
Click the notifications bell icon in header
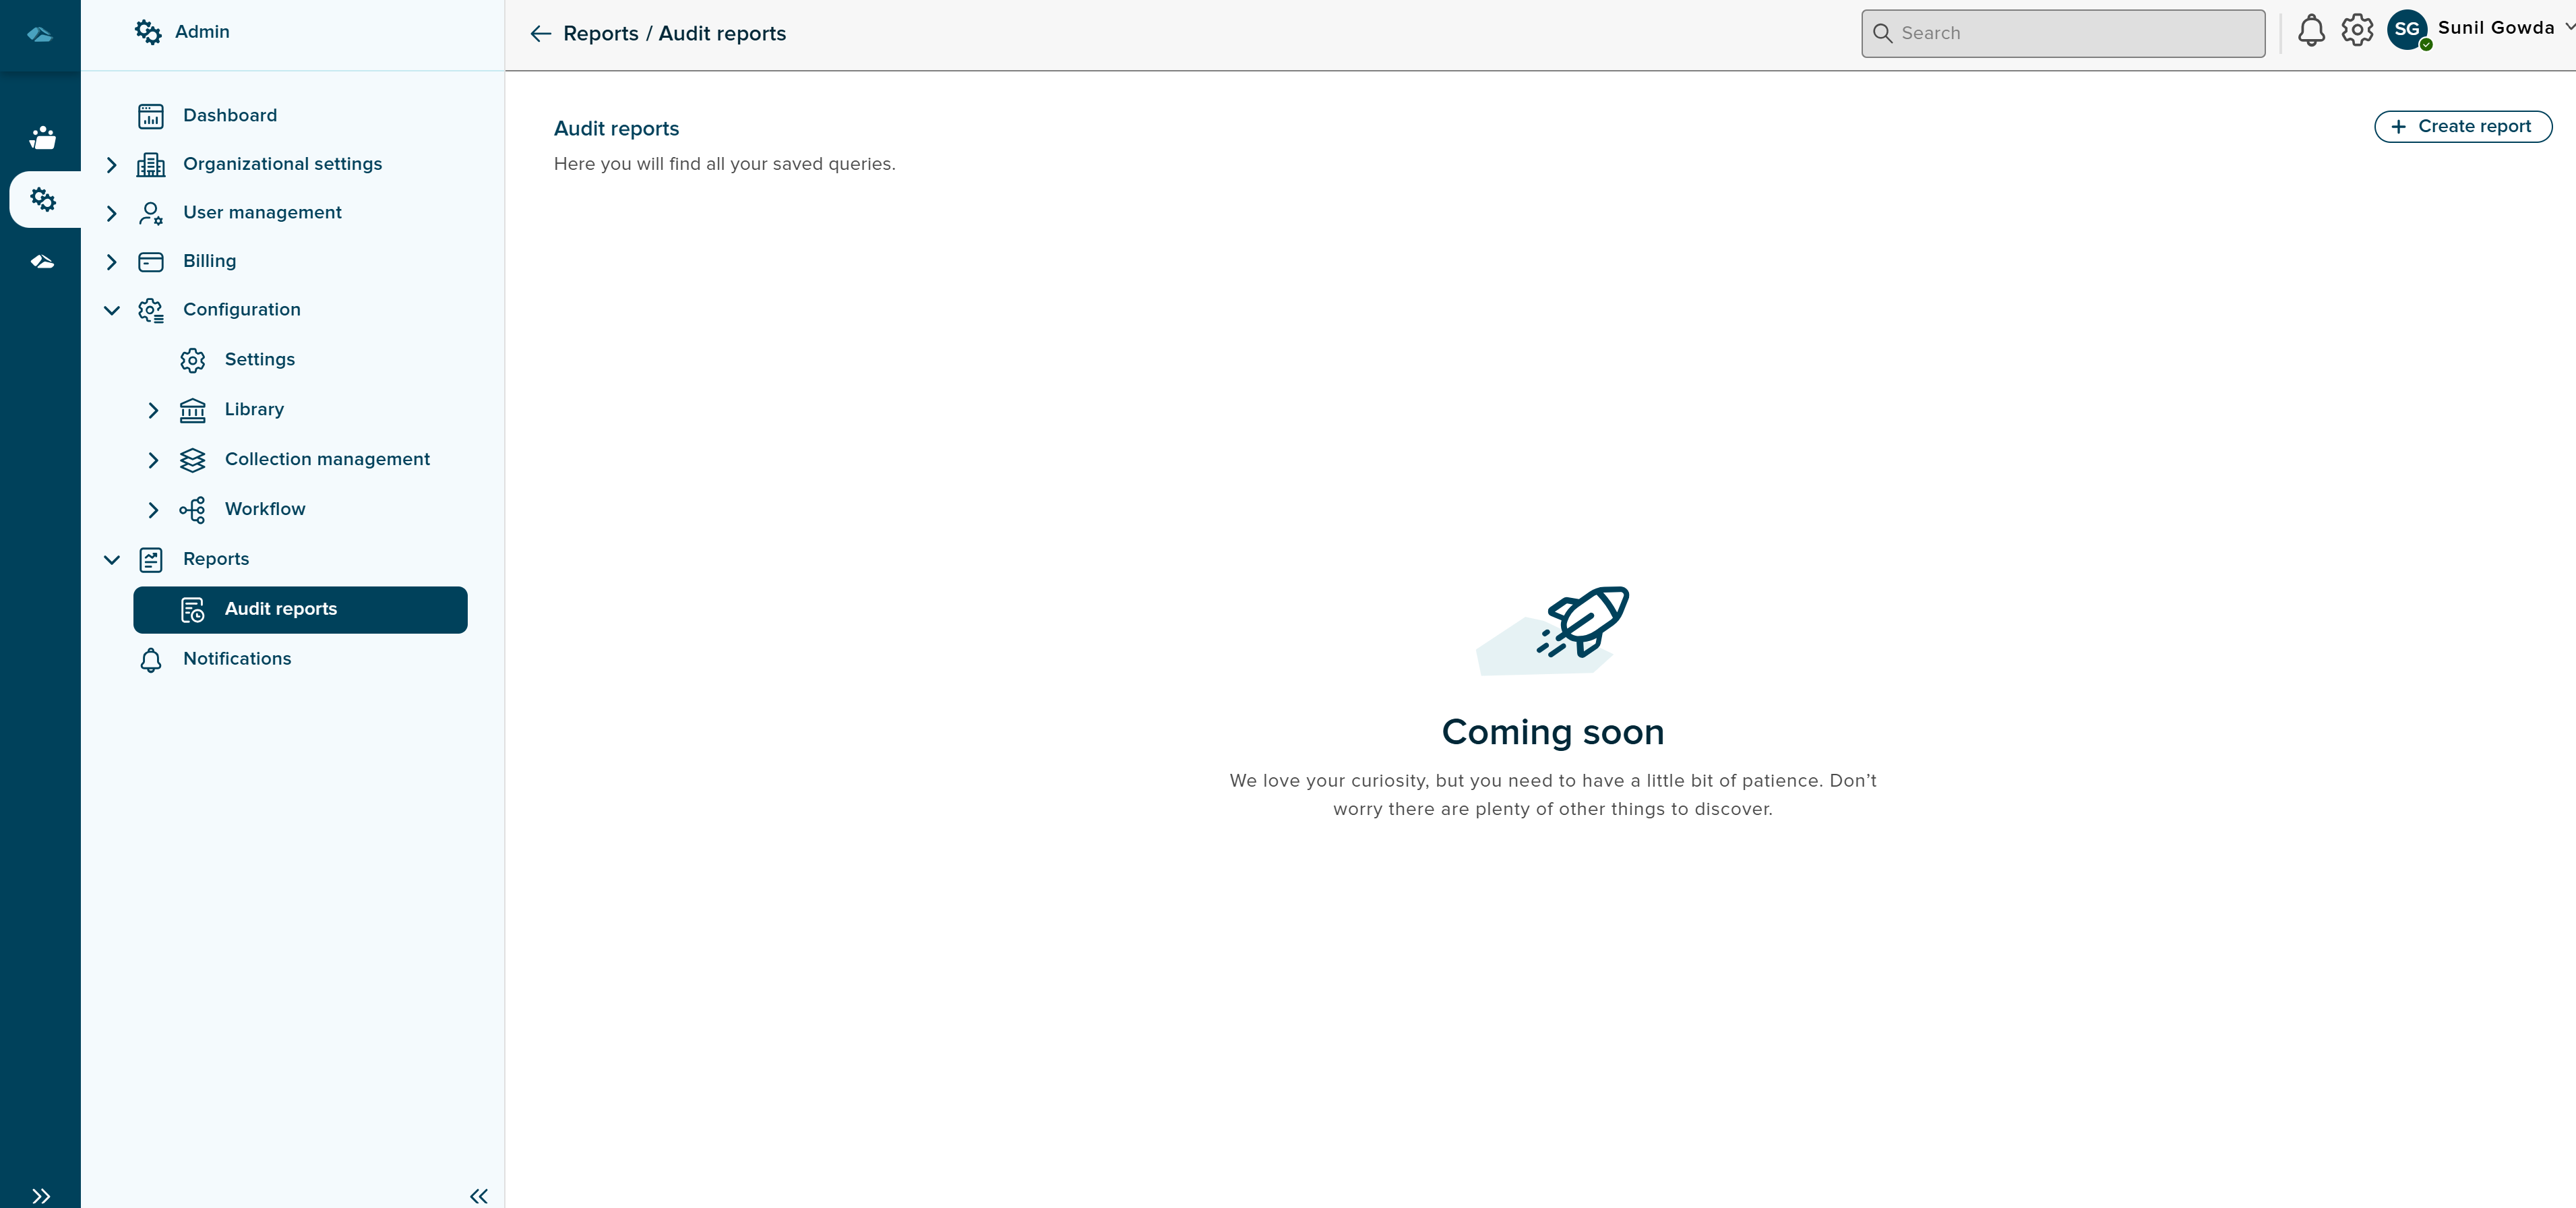pyautogui.click(x=2311, y=31)
